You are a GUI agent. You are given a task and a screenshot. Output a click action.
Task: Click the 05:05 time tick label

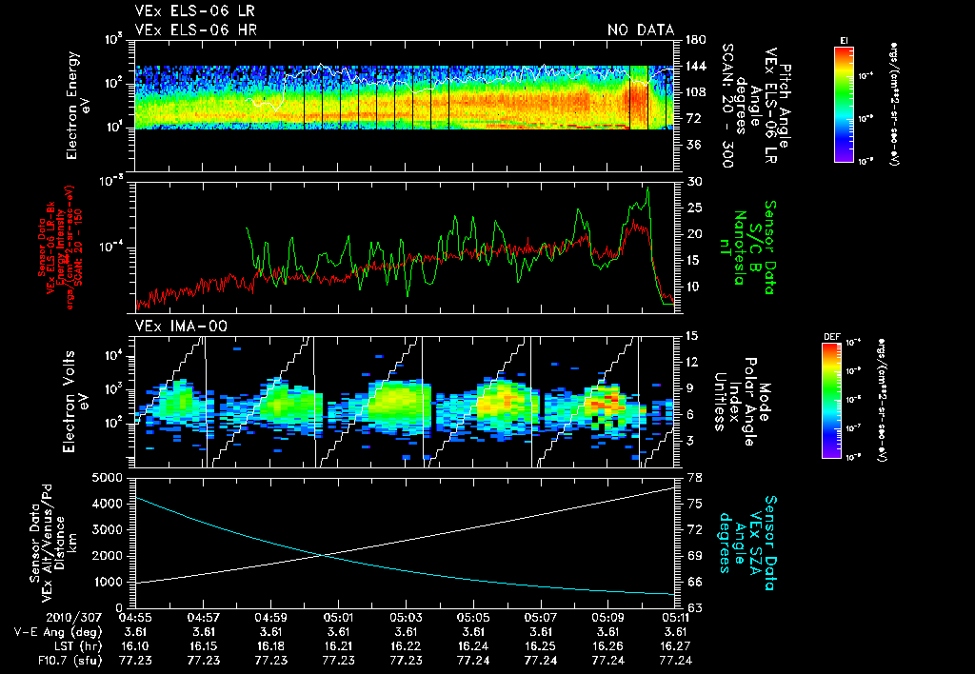point(473,618)
